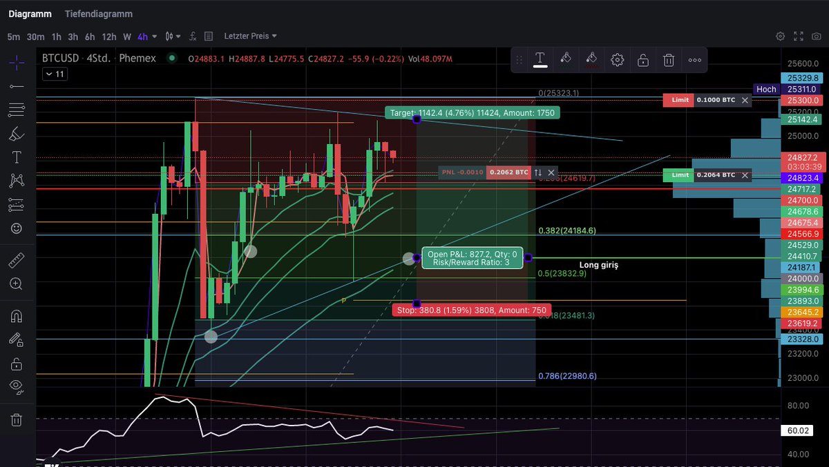
Task: Select the 3h timeframe
Action: click(x=73, y=36)
